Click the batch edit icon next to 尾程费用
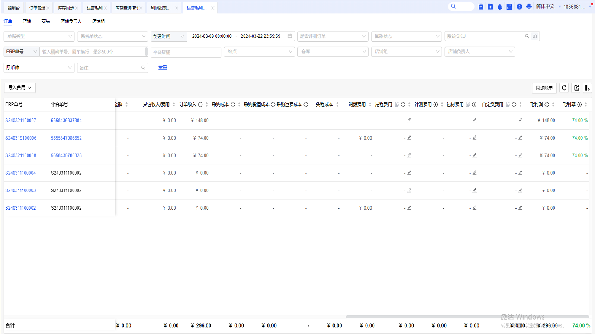This screenshot has width=595, height=334. [x=396, y=104]
